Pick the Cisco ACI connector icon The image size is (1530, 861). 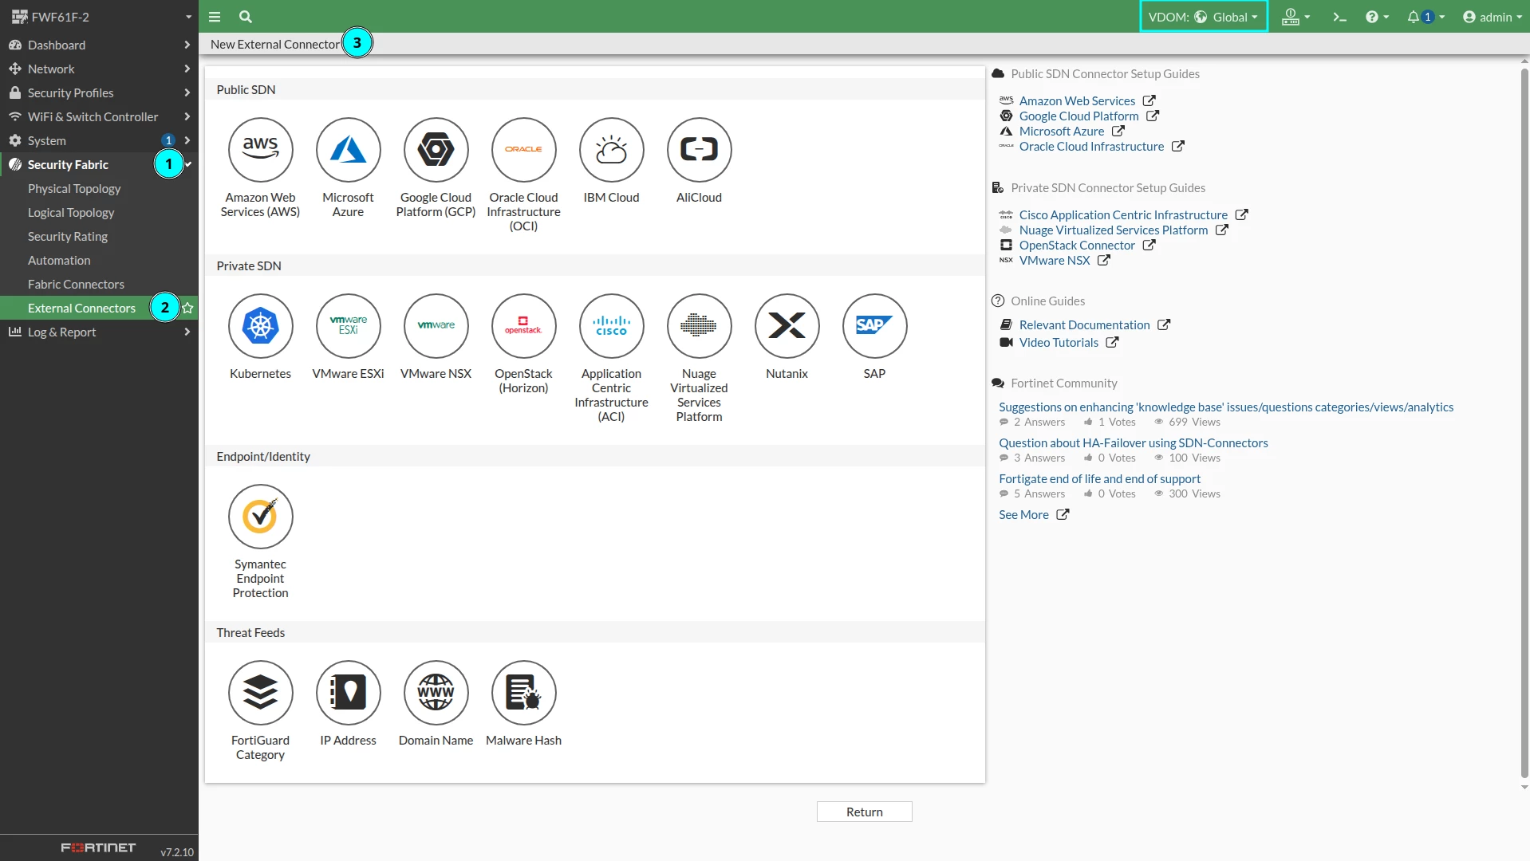611,326
